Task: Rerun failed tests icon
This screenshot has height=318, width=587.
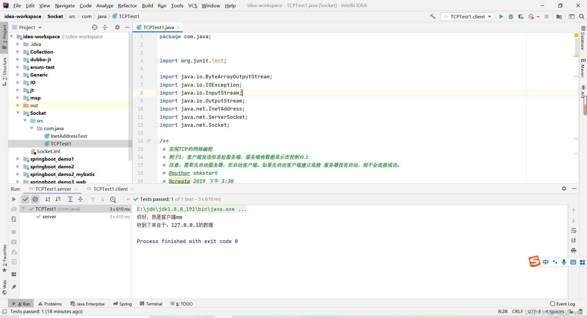Action: [x=14, y=209]
